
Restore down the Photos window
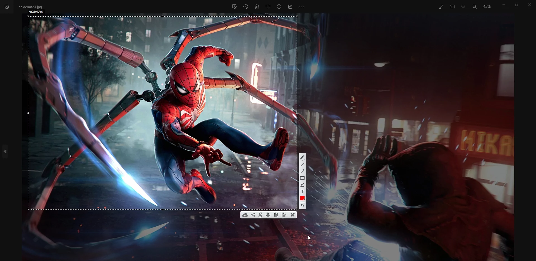tap(517, 5)
